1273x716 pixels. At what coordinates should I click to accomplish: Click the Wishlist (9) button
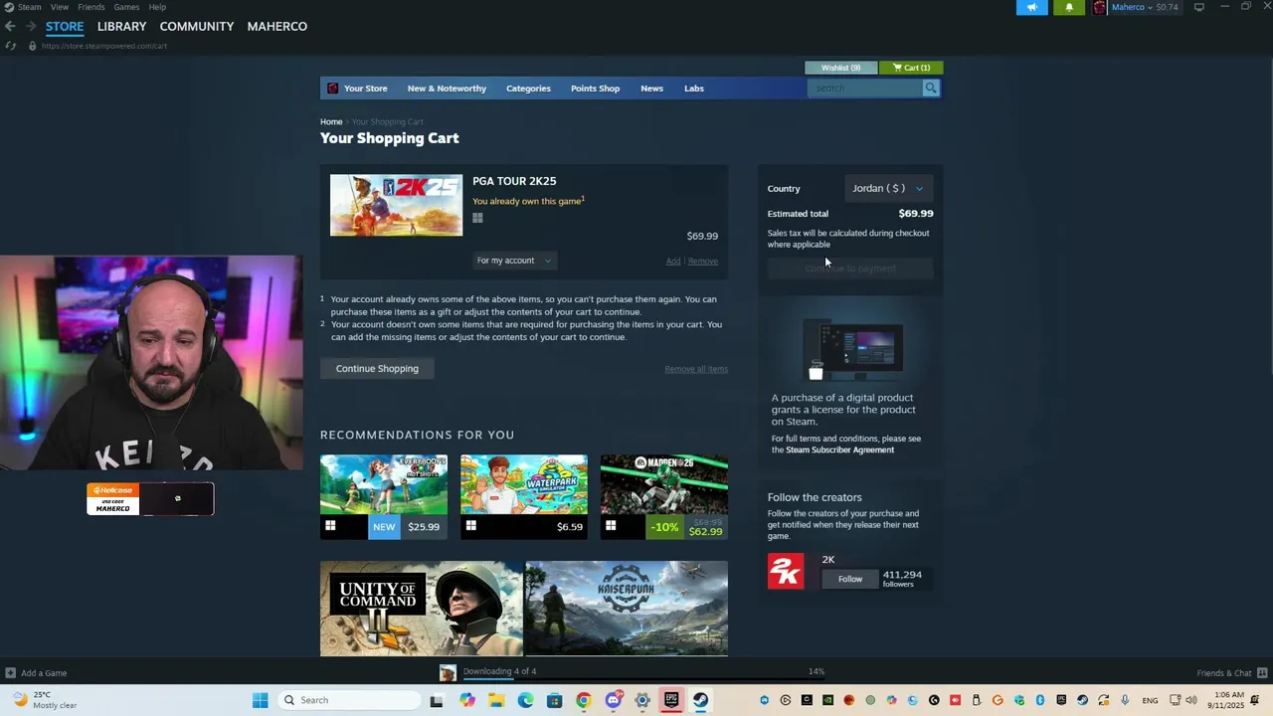pyautogui.click(x=840, y=68)
